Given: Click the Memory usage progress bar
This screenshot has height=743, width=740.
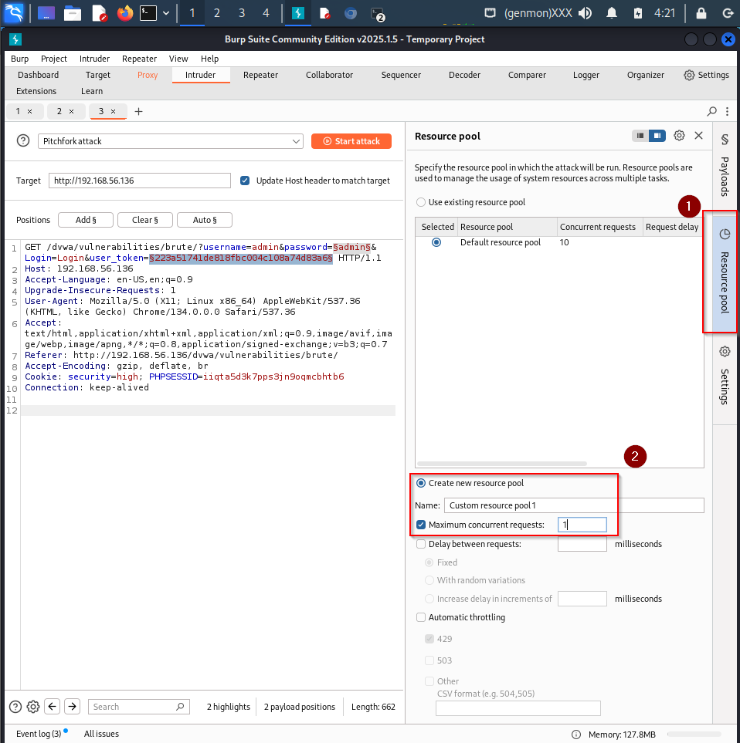Looking at the screenshot, I should coord(695,735).
